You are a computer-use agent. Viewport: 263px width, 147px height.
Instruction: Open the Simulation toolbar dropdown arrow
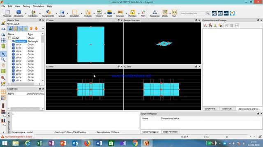[x=82, y=13]
